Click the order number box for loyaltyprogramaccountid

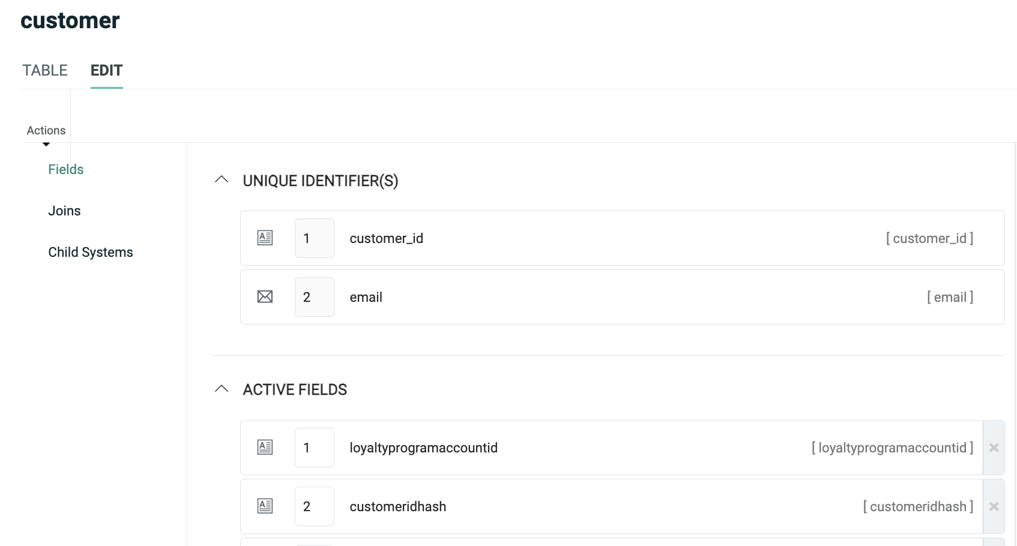pos(314,448)
